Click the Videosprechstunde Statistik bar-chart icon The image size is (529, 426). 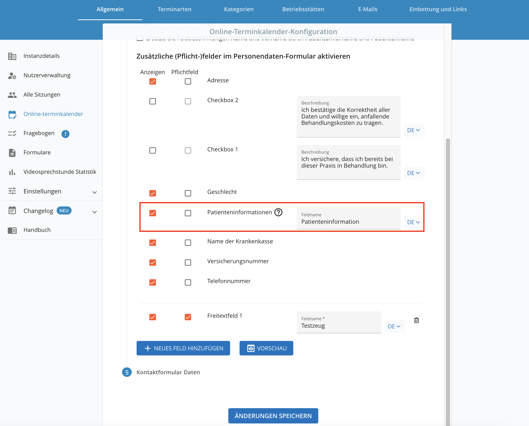pos(12,172)
